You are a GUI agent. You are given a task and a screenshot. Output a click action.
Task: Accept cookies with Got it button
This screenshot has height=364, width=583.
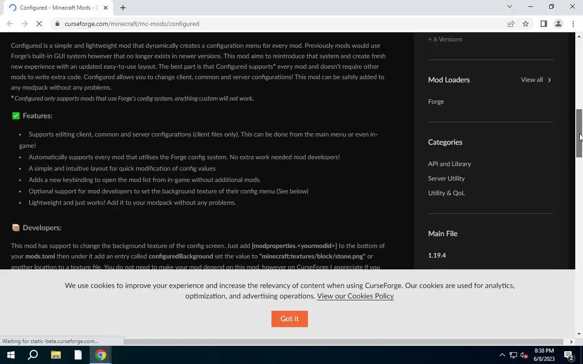coord(290,318)
